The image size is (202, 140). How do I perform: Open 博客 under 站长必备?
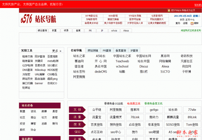click(x=33, y=124)
